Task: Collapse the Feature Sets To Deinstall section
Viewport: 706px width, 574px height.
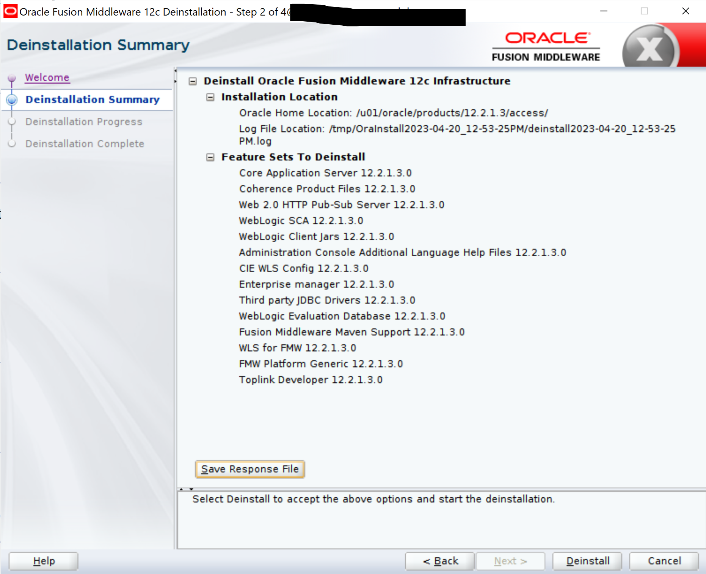Action: coord(210,158)
